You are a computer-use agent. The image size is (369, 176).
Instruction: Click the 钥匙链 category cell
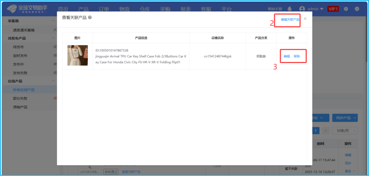(x=261, y=56)
